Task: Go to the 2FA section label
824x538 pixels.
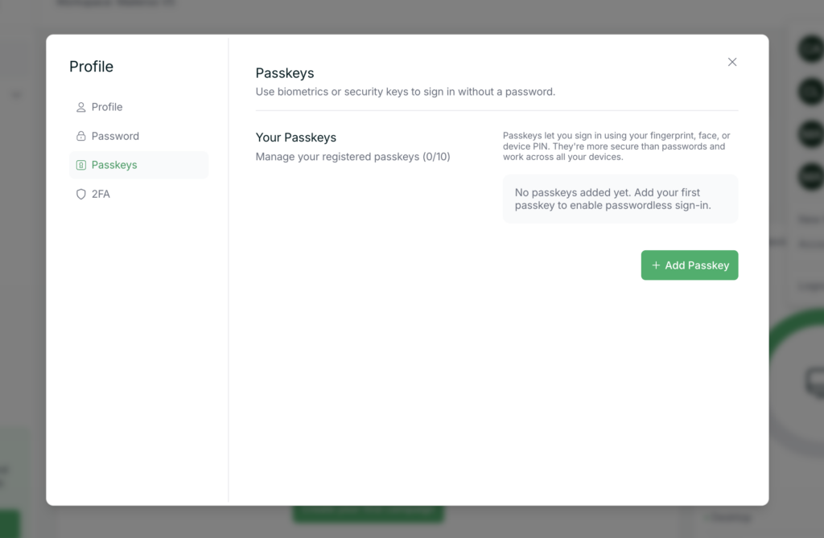Action: (101, 194)
